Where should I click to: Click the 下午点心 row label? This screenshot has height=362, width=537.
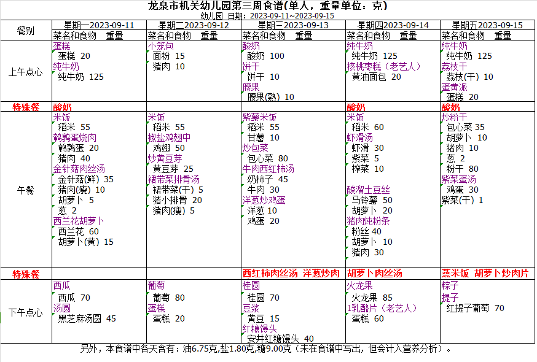pyautogui.click(x=26, y=312)
